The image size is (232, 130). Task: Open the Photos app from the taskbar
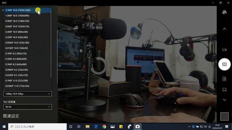tap(113, 127)
